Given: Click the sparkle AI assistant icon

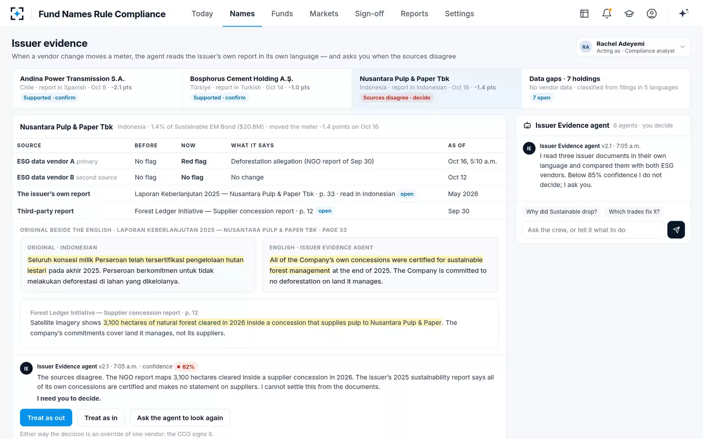Looking at the screenshot, I should (683, 13).
